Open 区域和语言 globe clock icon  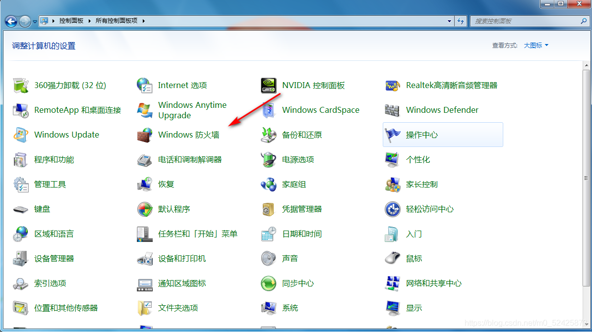(21, 234)
